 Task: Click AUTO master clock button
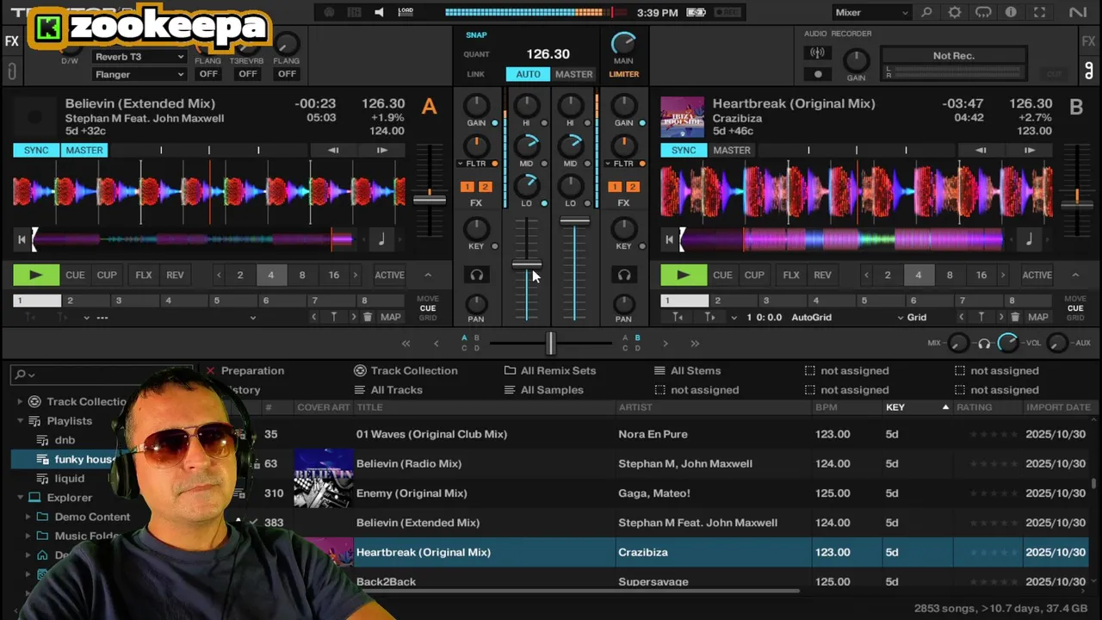(528, 74)
